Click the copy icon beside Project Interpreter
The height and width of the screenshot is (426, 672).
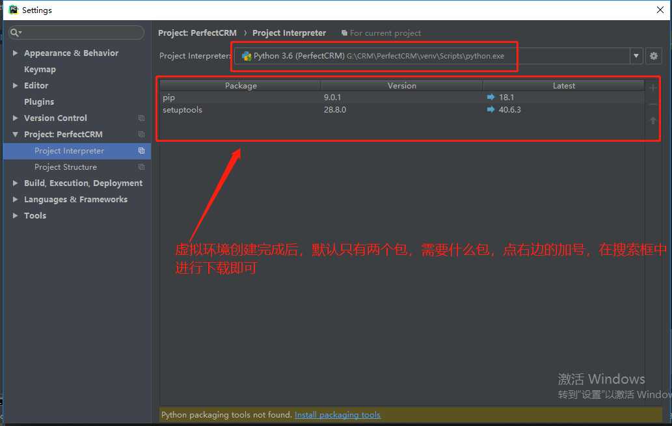click(141, 150)
